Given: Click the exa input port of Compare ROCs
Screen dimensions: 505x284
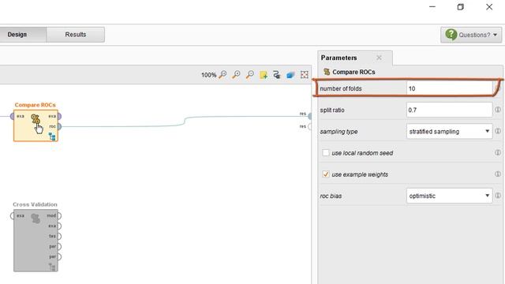Looking at the screenshot, I should tap(13, 116).
